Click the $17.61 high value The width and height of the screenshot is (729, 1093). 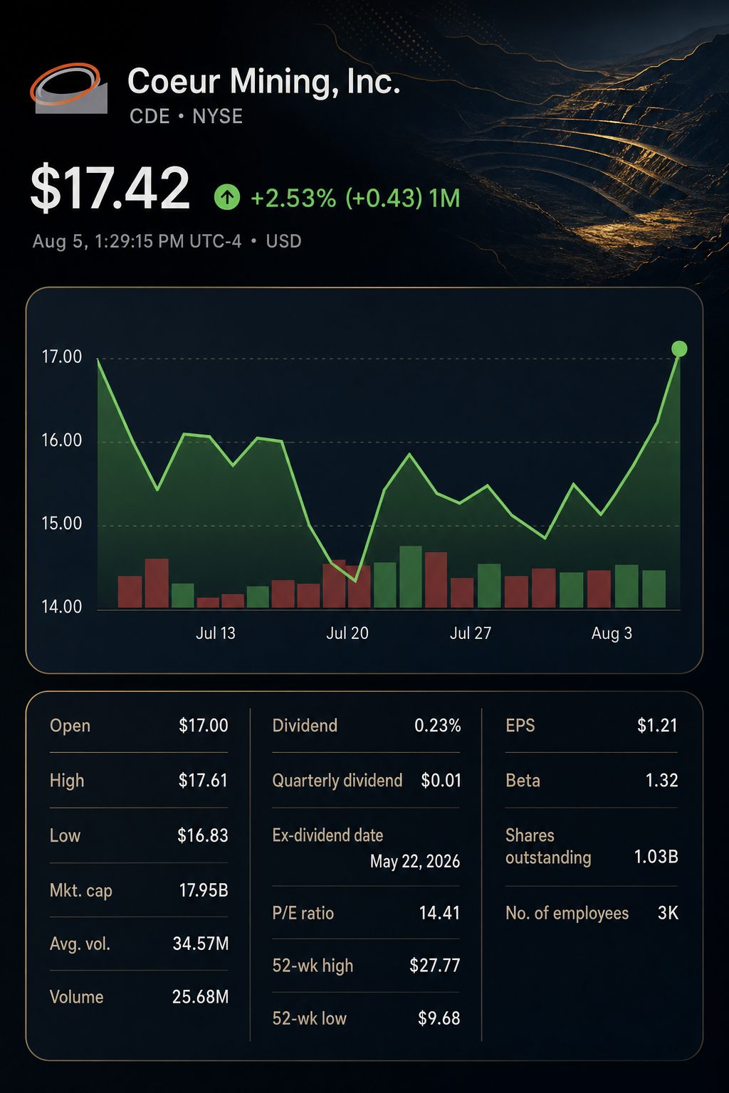(203, 781)
